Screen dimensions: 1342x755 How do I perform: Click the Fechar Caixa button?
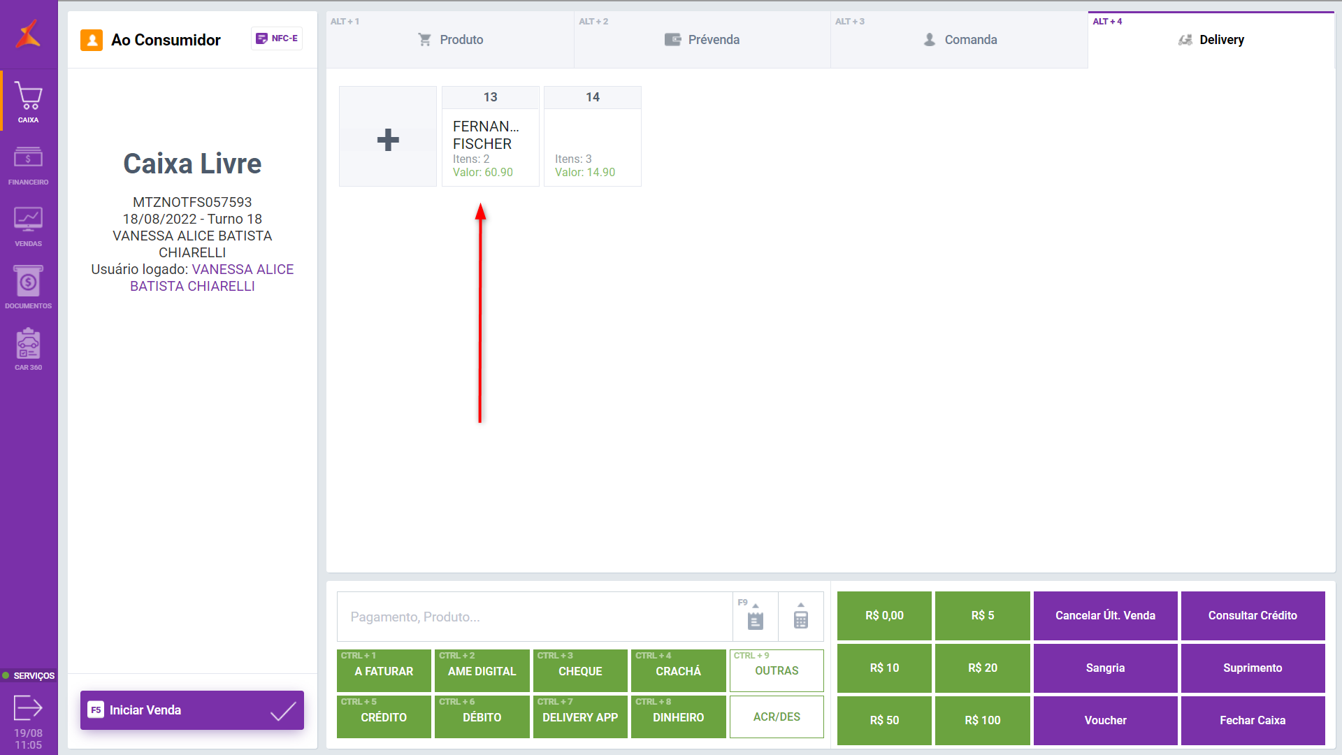[1252, 720]
